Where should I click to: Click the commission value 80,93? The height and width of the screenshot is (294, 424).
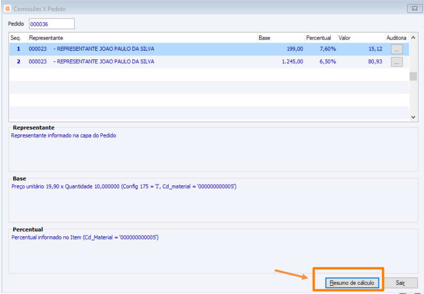pos(375,61)
